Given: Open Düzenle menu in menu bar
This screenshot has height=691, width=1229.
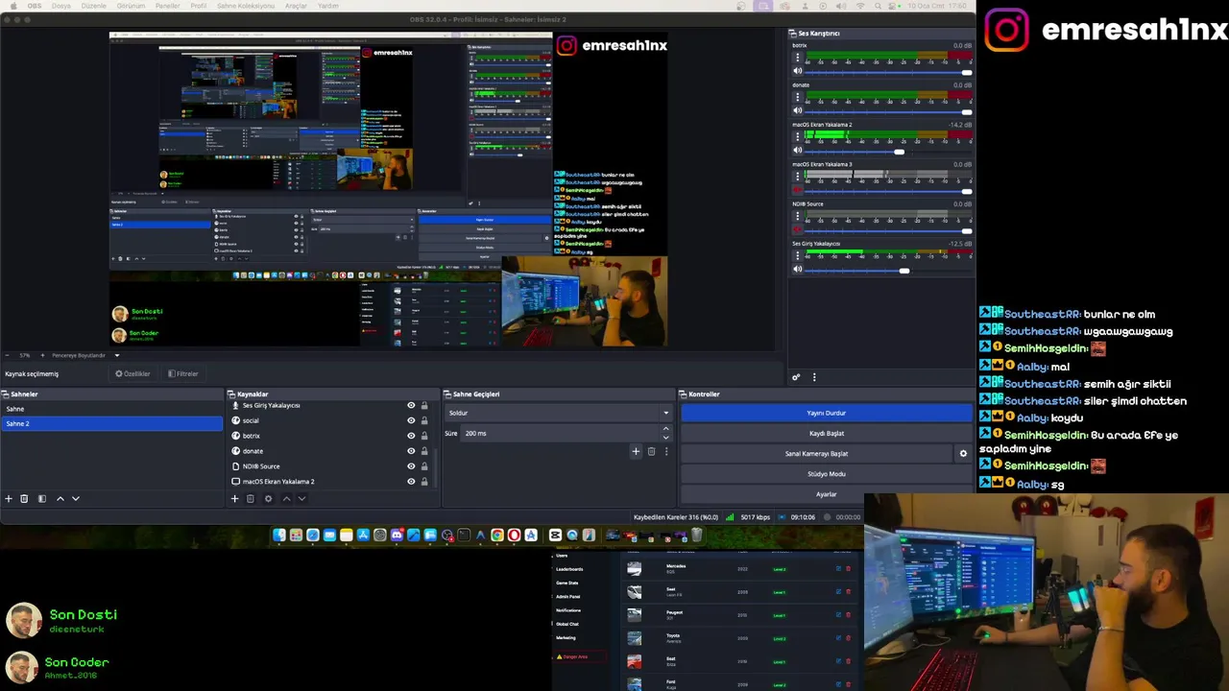Looking at the screenshot, I should (x=94, y=6).
